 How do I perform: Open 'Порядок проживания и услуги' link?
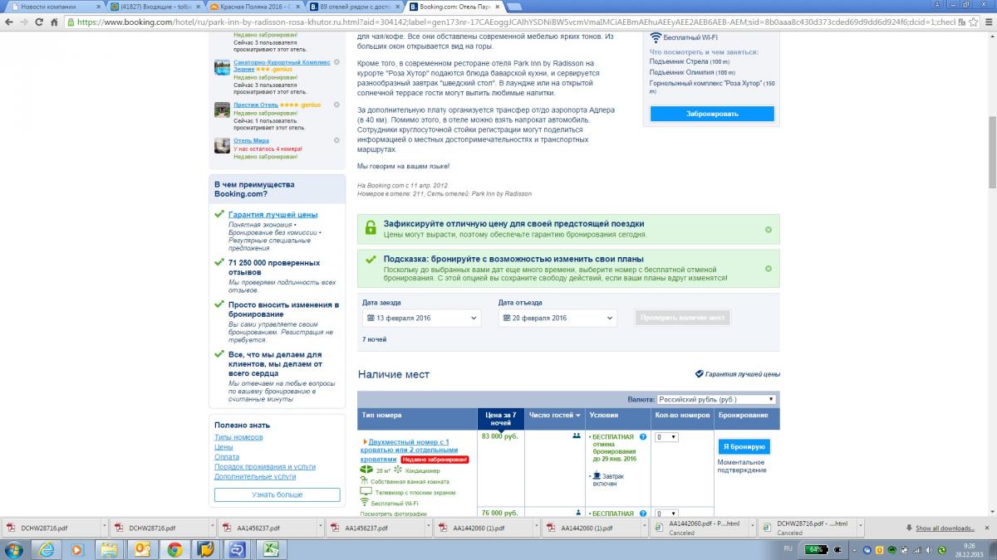click(264, 467)
